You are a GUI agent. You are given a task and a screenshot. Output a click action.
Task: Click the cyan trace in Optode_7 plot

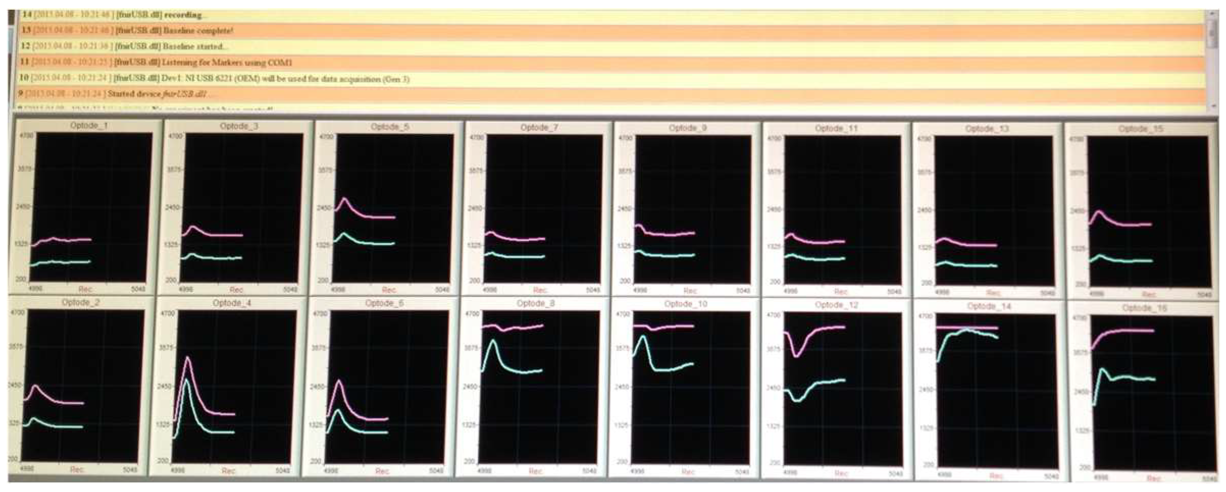coord(515,256)
